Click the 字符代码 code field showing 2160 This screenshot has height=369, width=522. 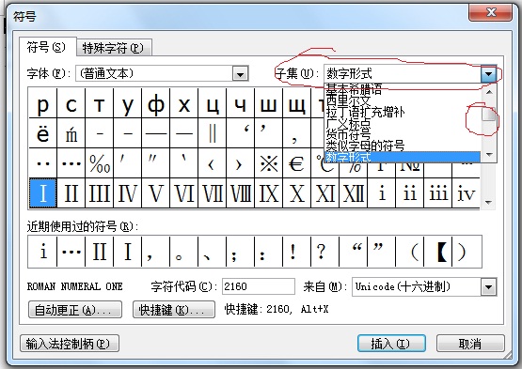259,286
